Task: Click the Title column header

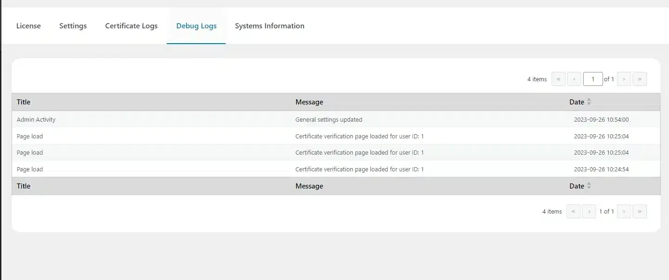Action: coord(23,102)
